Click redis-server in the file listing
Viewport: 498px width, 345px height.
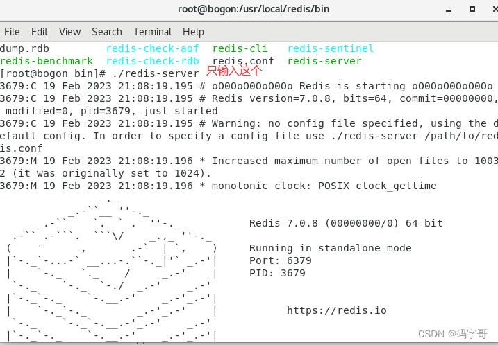point(324,61)
